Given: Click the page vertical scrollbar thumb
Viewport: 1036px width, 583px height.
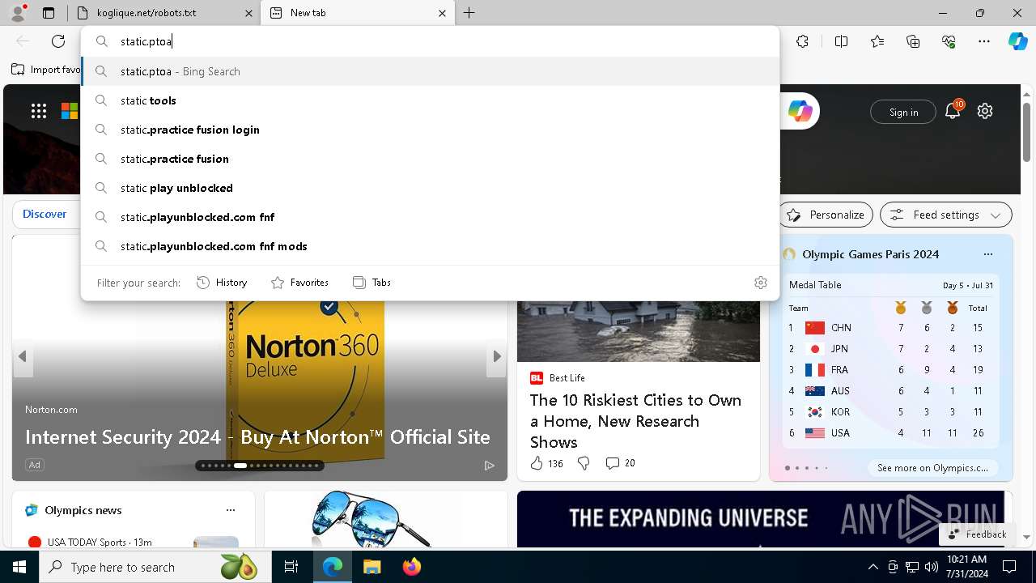Looking at the screenshot, I should click(x=1026, y=131).
